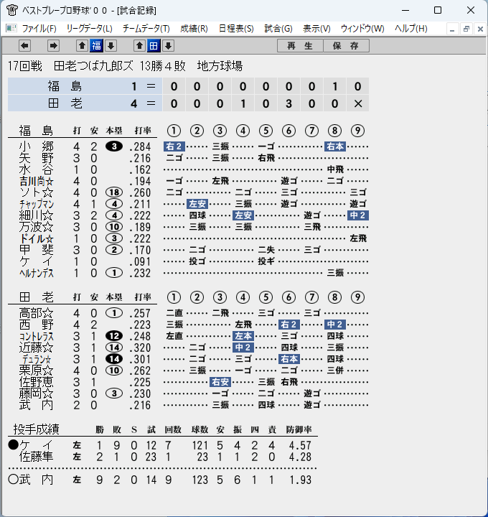
Task: Click player name 万波☆ in 福島 lineup
Action: pos(37,227)
